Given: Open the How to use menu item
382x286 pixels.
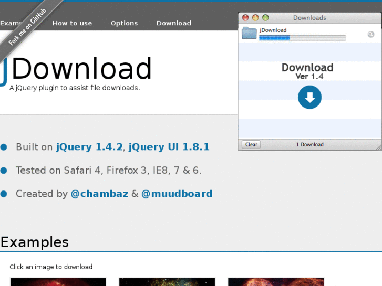Looking at the screenshot, I should click(72, 23).
